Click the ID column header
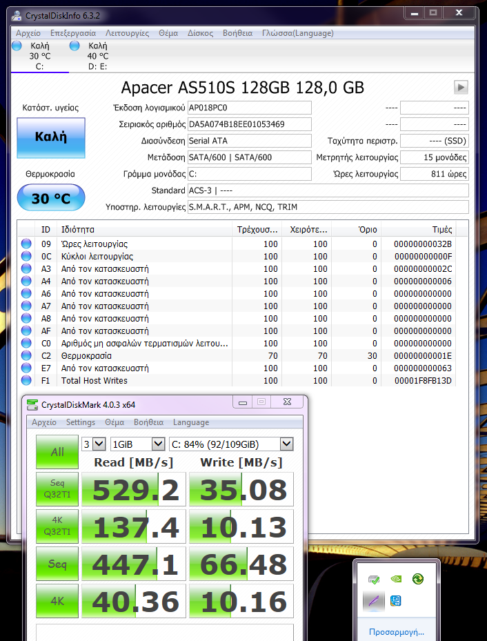 (x=46, y=229)
